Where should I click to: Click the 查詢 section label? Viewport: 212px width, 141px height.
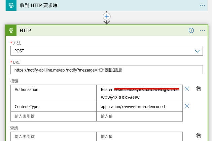tap(14, 128)
